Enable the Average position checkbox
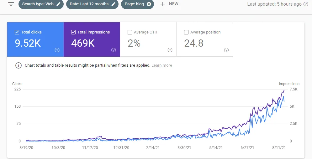This screenshot has height=159, width=312. pyautogui.click(x=186, y=32)
